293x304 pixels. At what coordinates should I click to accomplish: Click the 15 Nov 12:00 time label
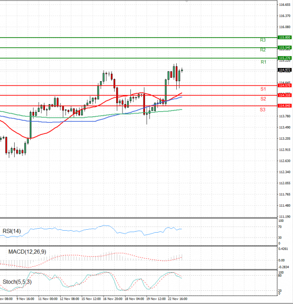click(91, 299)
